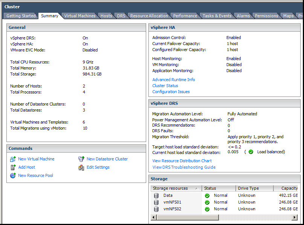The image size is (304, 225).
Task: Click the Add Host icon
Action: (x=13, y=168)
